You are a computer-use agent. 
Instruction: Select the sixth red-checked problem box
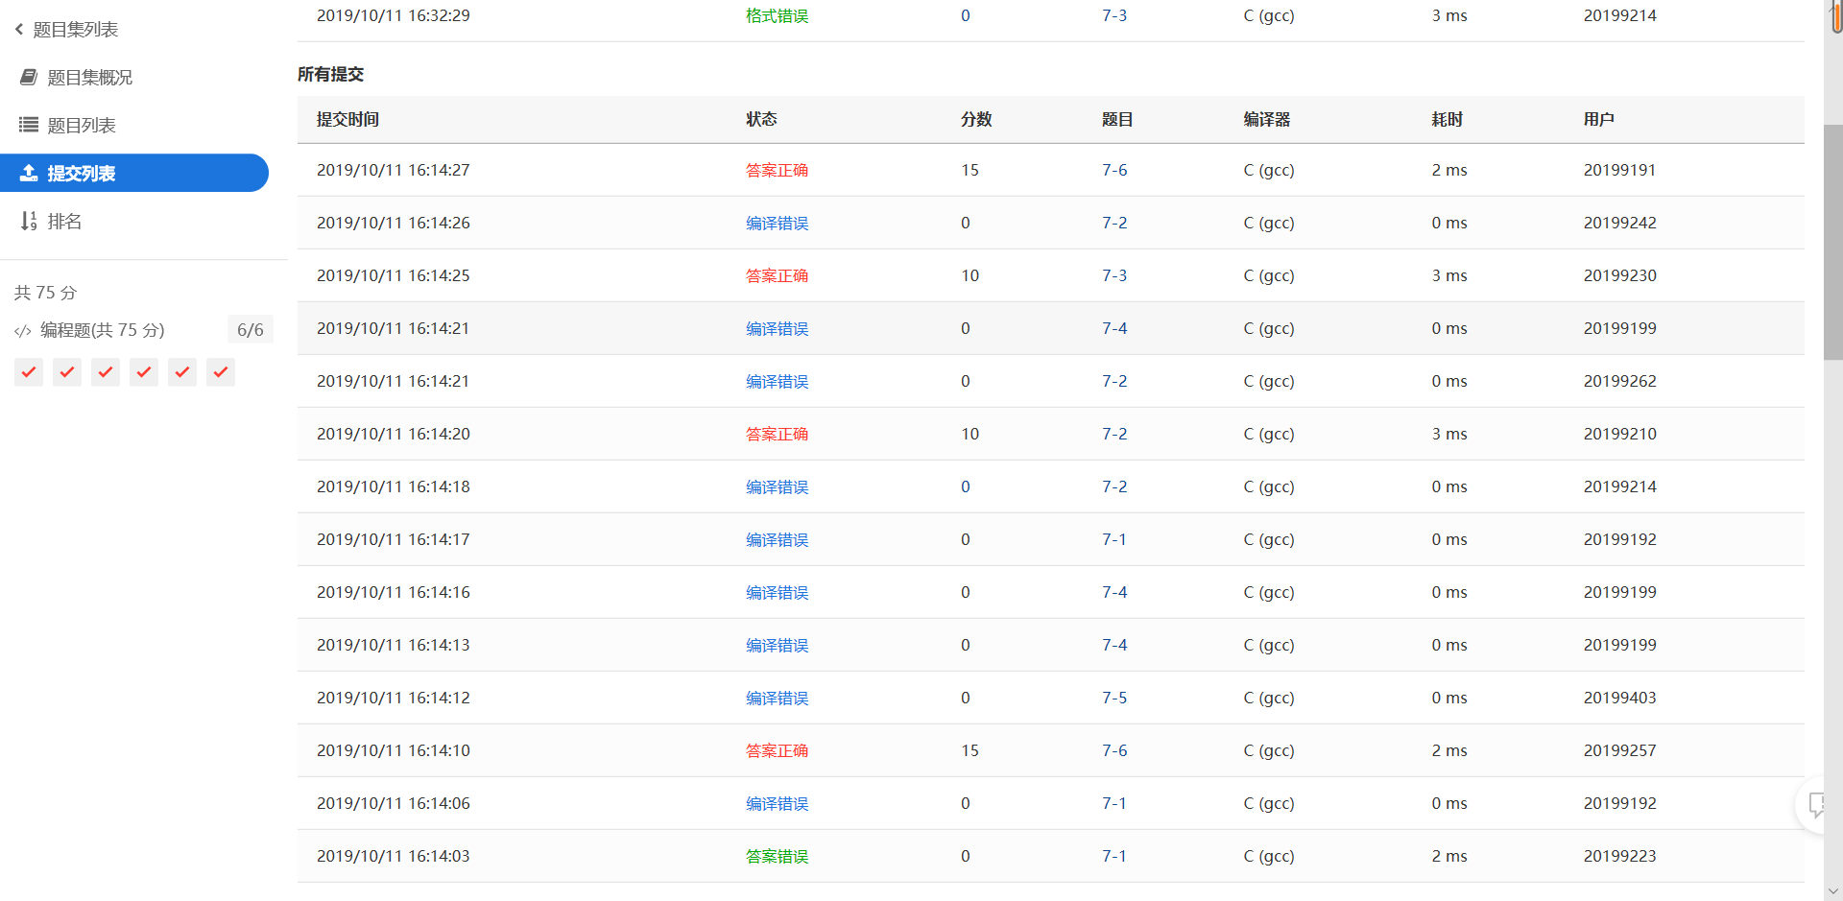tap(221, 372)
